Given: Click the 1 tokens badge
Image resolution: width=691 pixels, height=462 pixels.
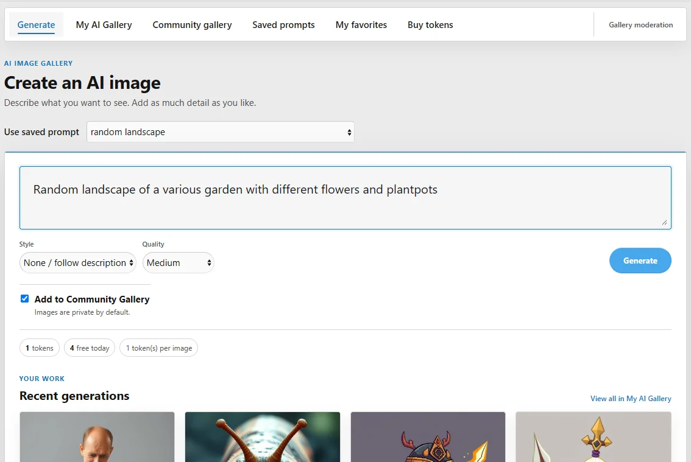Looking at the screenshot, I should click(x=39, y=348).
